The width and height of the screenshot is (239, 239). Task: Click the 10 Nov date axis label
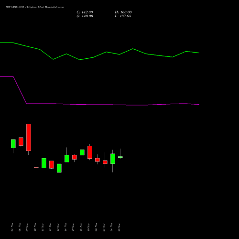coord(35,227)
